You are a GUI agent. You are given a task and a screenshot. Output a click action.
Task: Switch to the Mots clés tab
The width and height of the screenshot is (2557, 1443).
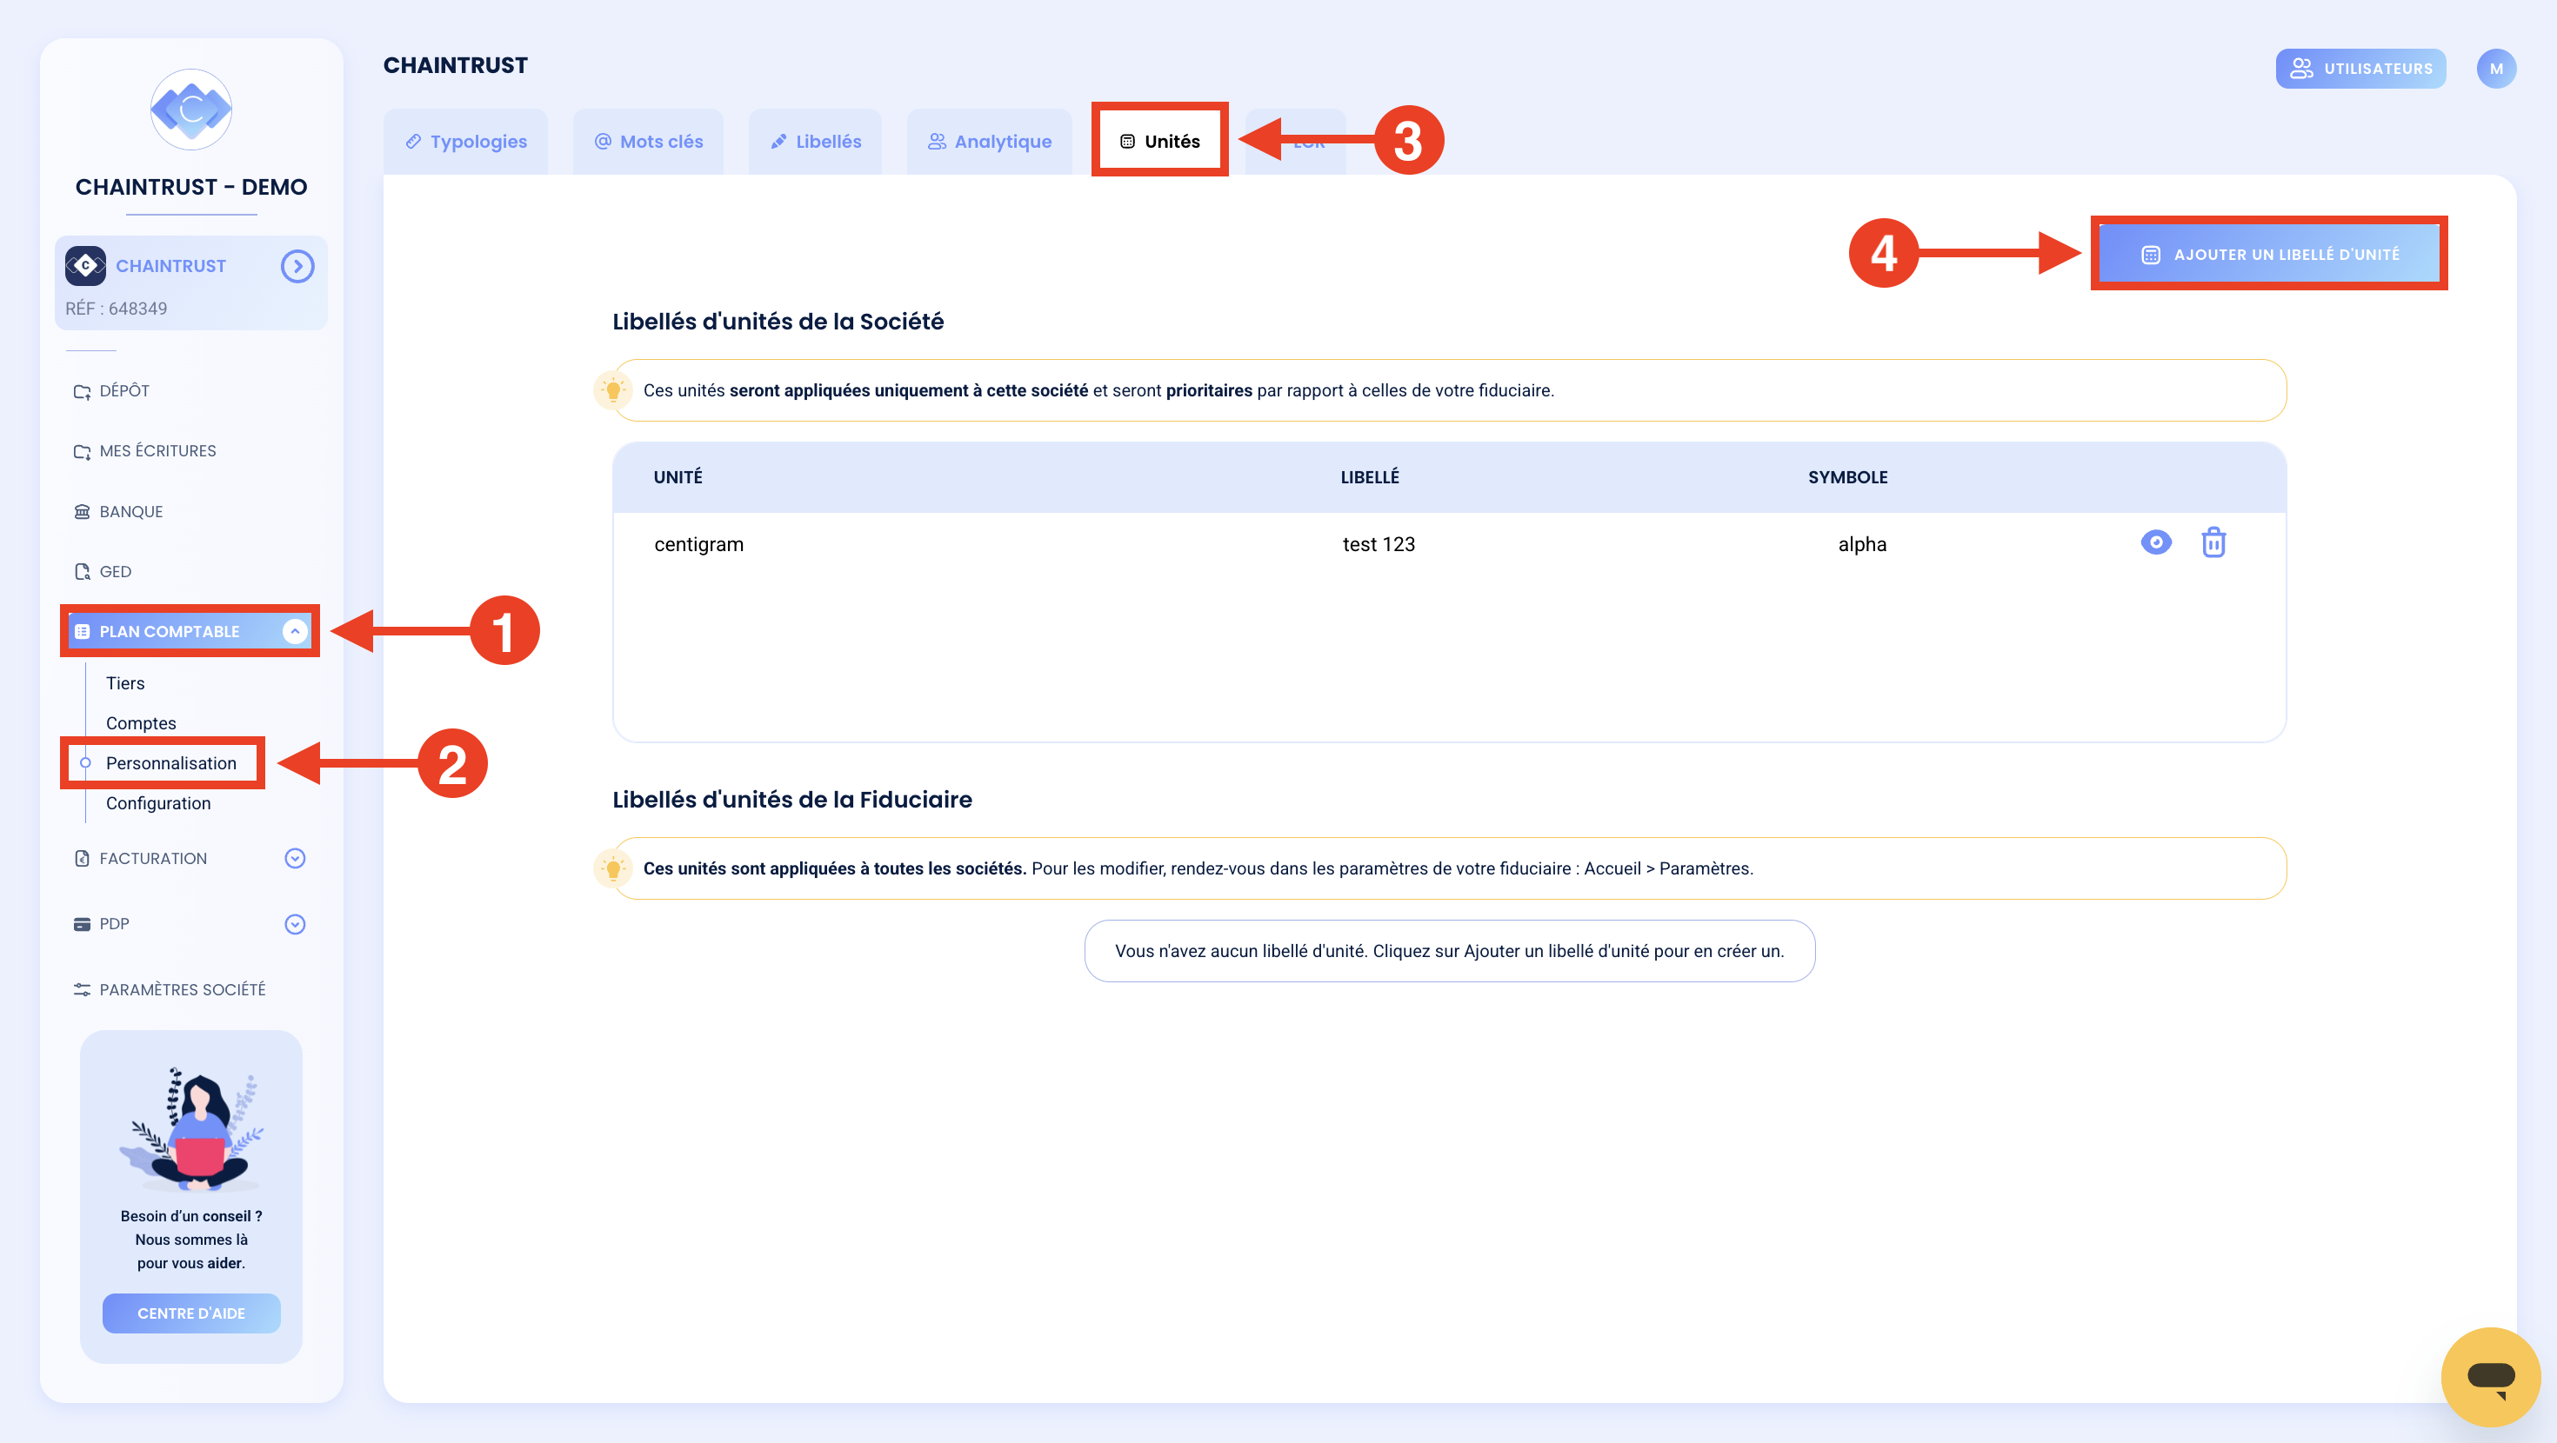[x=648, y=141]
